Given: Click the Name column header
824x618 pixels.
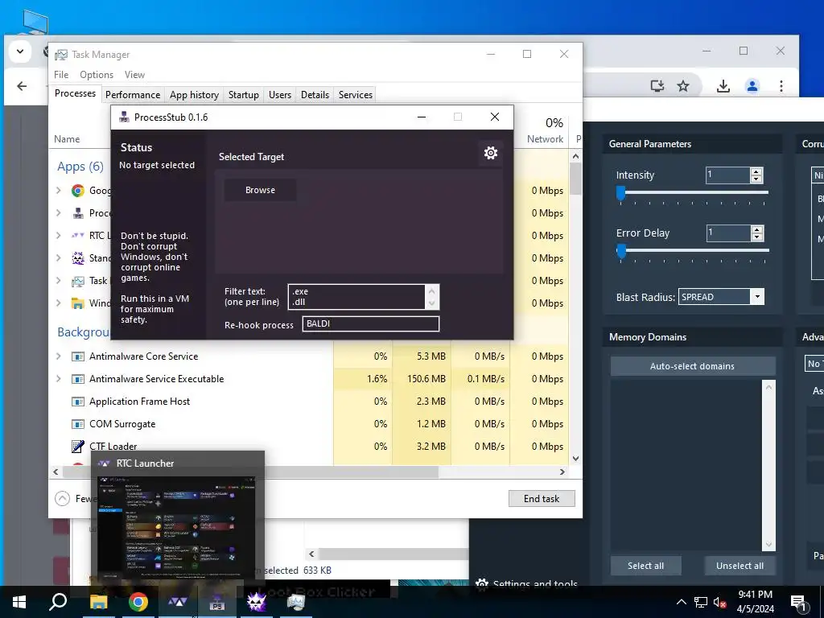Looking at the screenshot, I should coord(67,139).
